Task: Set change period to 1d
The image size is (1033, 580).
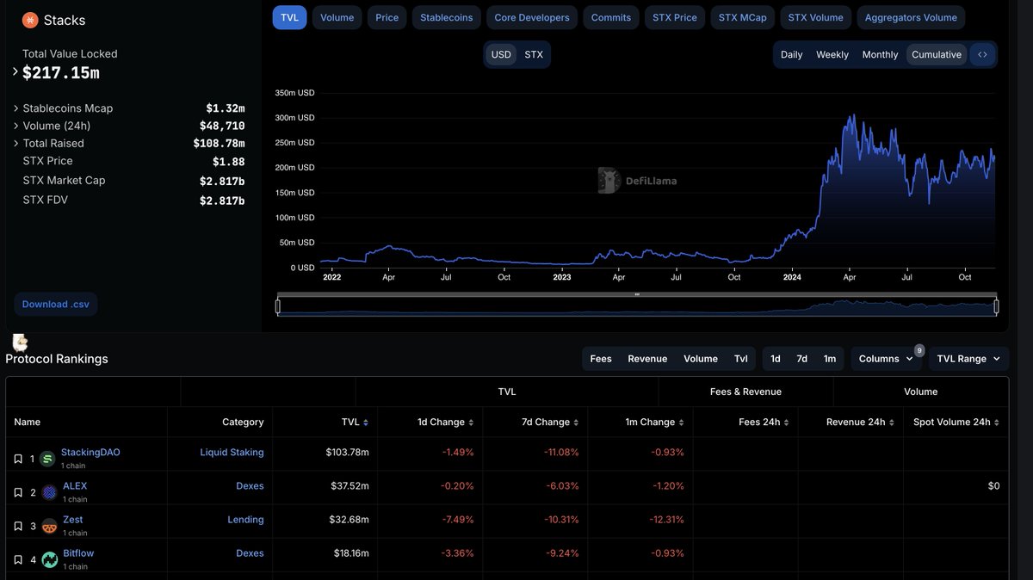Action: [x=776, y=359]
